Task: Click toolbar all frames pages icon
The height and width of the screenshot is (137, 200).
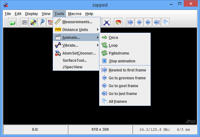Action: (x=166, y=22)
